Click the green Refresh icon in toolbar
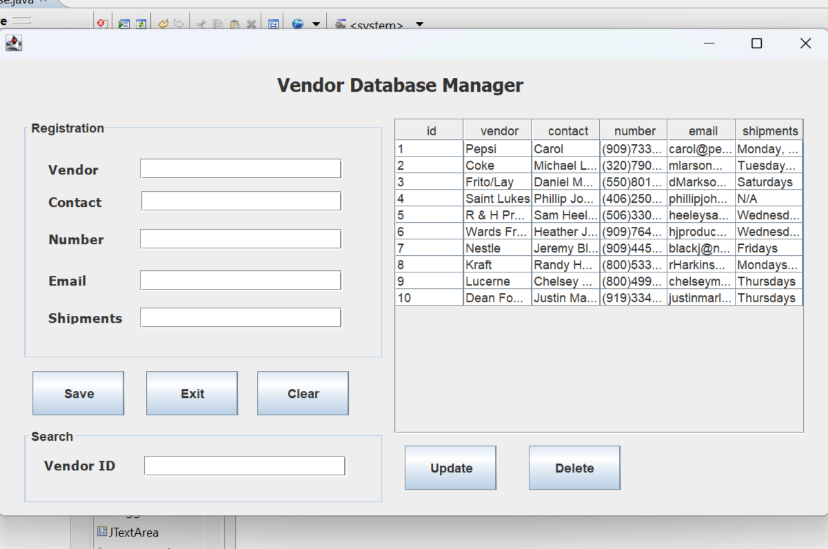The image size is (828, 549). click(141, 24)
